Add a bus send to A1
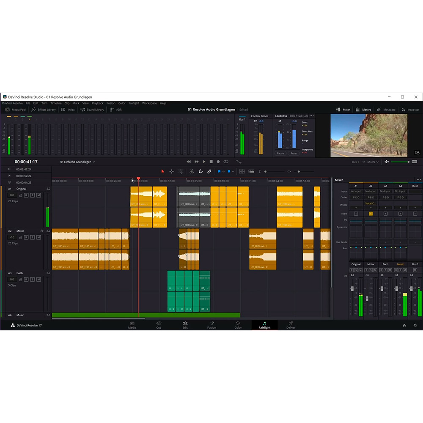423x423 pixels. (x=356, y=242)
